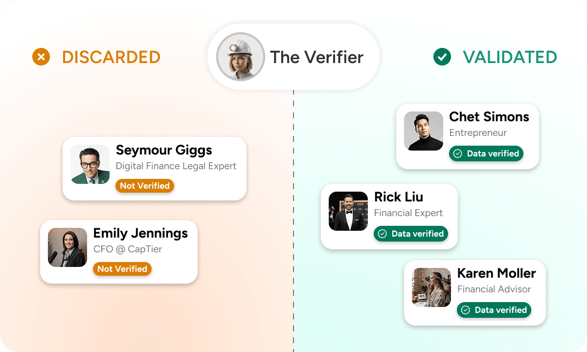
Task: Click Rick Liu's Data verified badge
Action: coord(411,234)
